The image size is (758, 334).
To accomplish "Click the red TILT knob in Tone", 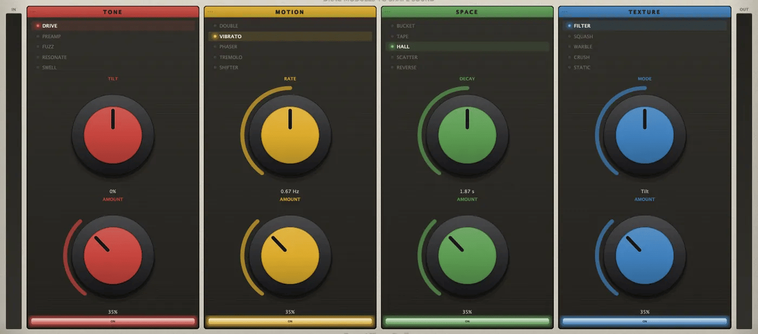I will coord(113,135).
